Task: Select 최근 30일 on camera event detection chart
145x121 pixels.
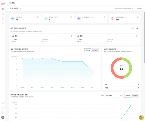Action: click(x=135, y=96)
